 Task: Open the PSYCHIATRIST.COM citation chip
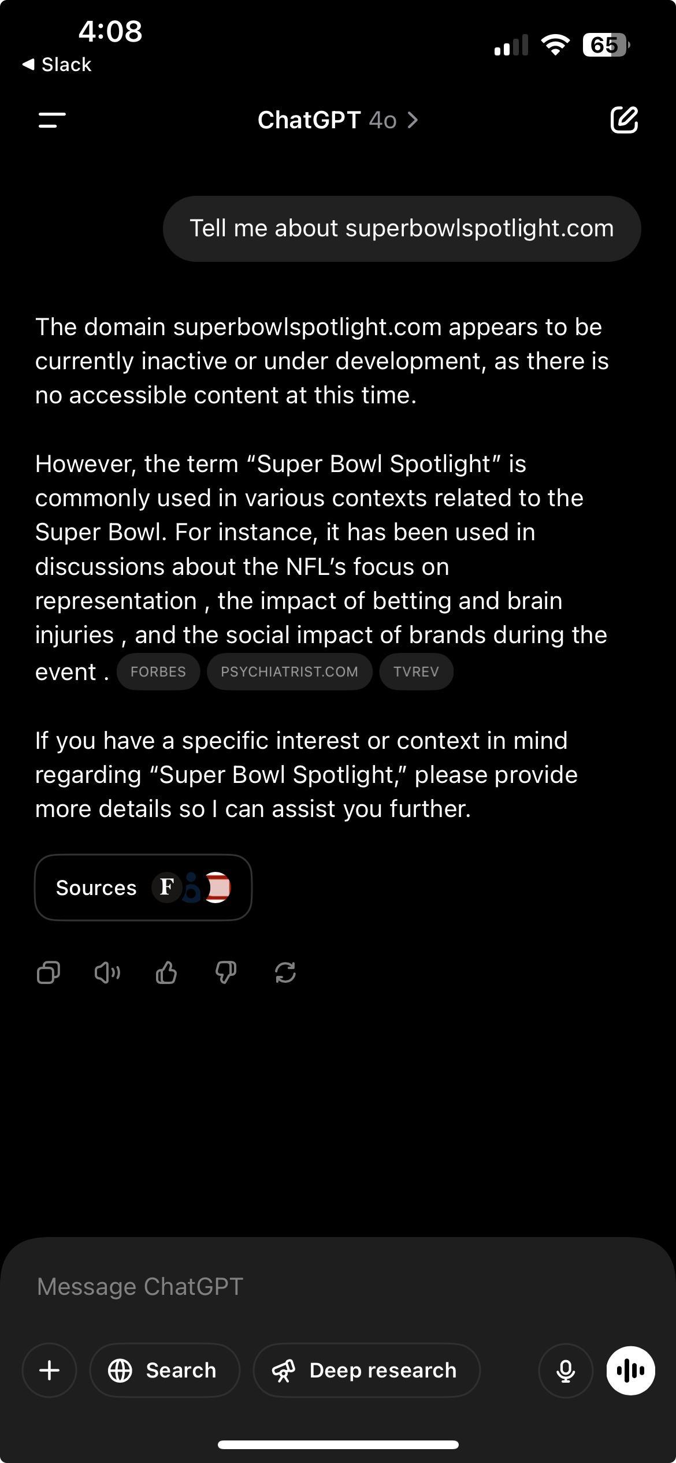(289, 671)
